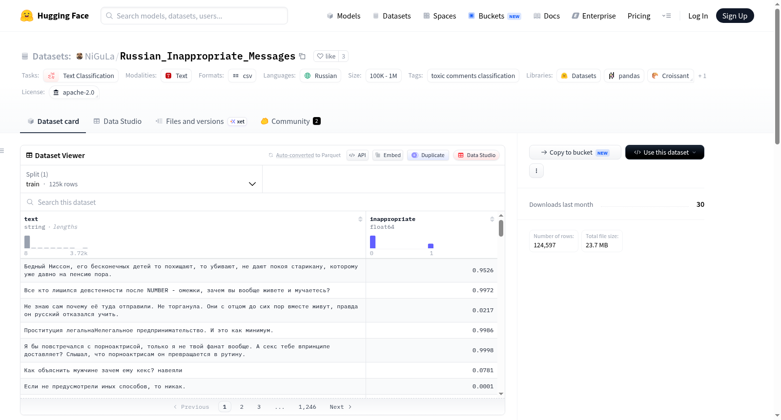Click the dataset viewer table scrollbar thumb
Viewport: 781px width, 420px height.
[x=501, y=228]
